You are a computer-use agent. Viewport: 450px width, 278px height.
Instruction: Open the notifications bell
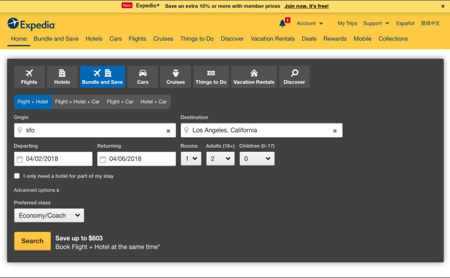[x=283, y=23]
